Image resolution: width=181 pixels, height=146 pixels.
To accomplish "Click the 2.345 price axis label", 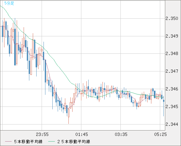I will click(172, 106).
